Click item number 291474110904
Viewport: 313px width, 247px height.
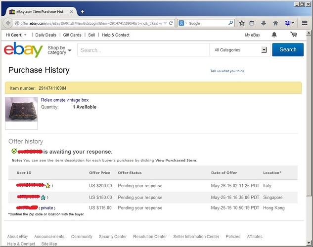(52, 88)
